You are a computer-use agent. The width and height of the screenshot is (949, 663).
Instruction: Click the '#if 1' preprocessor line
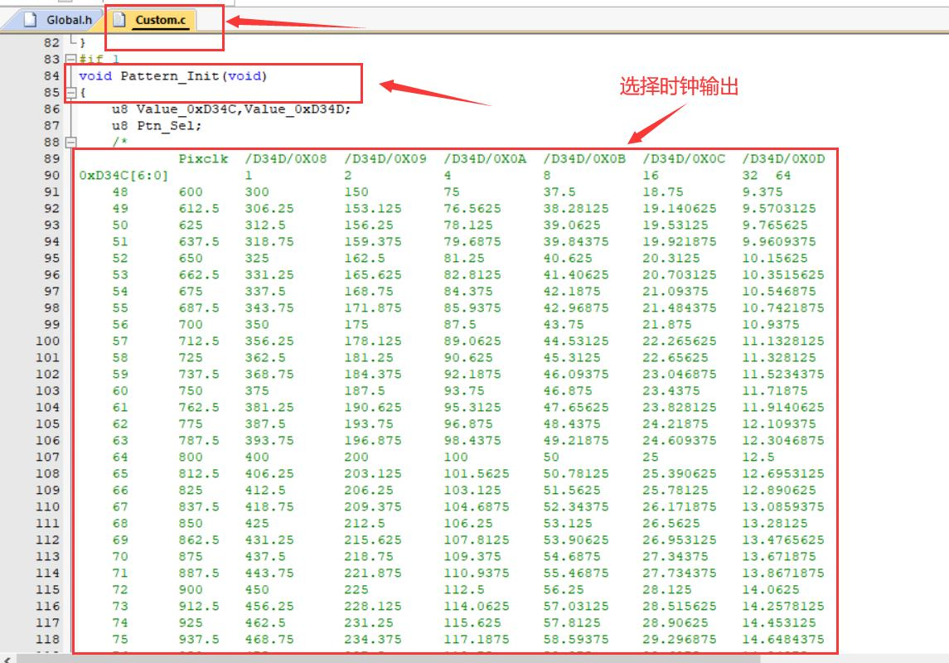pyautogui.click(x=99, y=60)
